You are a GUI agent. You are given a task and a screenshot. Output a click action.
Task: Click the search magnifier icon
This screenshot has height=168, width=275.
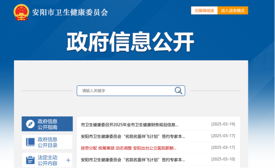click(x=178, y=90)
